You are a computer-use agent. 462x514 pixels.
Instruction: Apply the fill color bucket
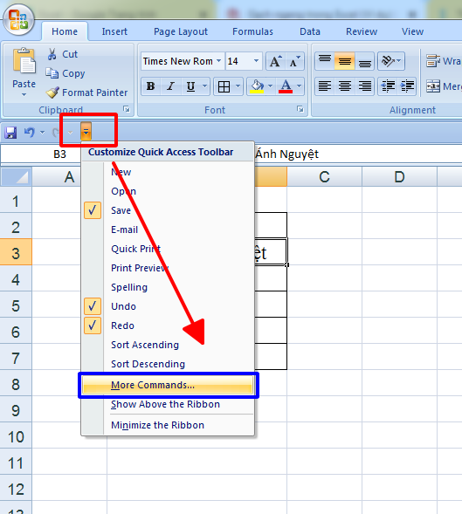[x=257, y=86]
